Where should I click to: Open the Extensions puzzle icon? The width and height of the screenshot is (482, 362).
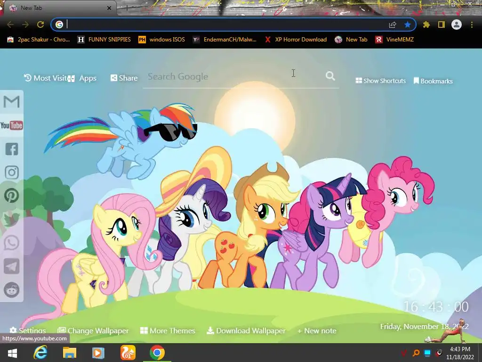pyautogui.click(x=426, y=25)
